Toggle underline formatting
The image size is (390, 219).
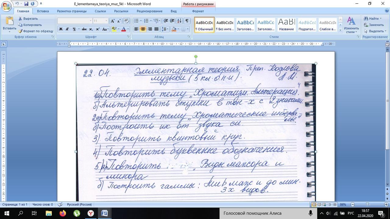click(x=74, y=29)
